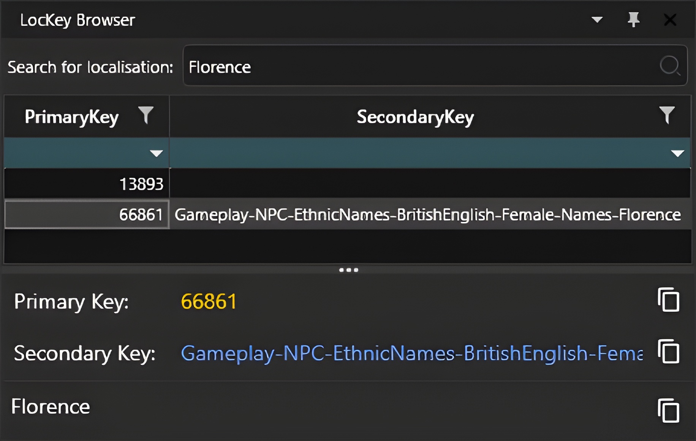The height and width of the screenshot is (441, 696).
Task: Click the three-dot panel splitter handle
Action: click(348, 270)
